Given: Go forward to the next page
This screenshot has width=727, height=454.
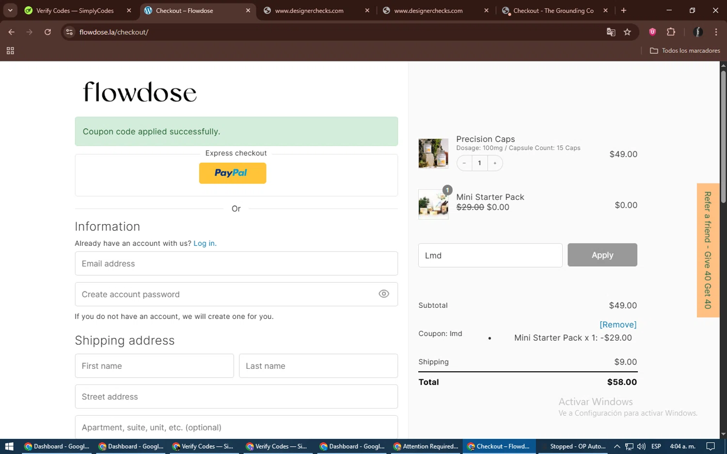Looking at the screenshot, I should tap(30, 32).
